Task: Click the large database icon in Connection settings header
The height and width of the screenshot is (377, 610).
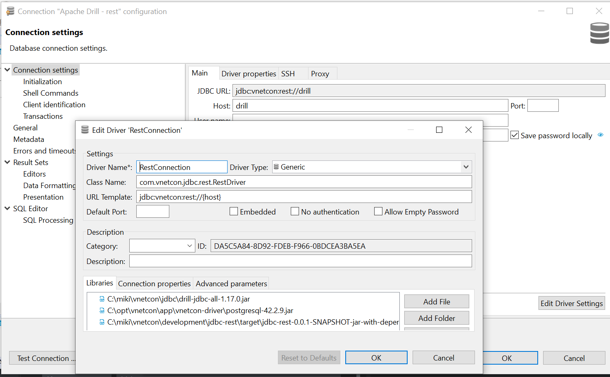Action: [600, 33]
